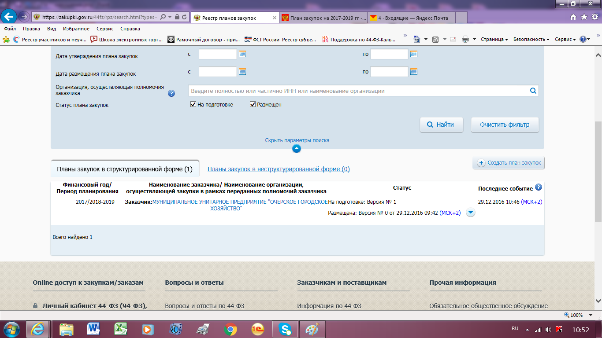This screenshot has height=338, width=602.
Task: Click the Найти search button
Action: point(441,125)
